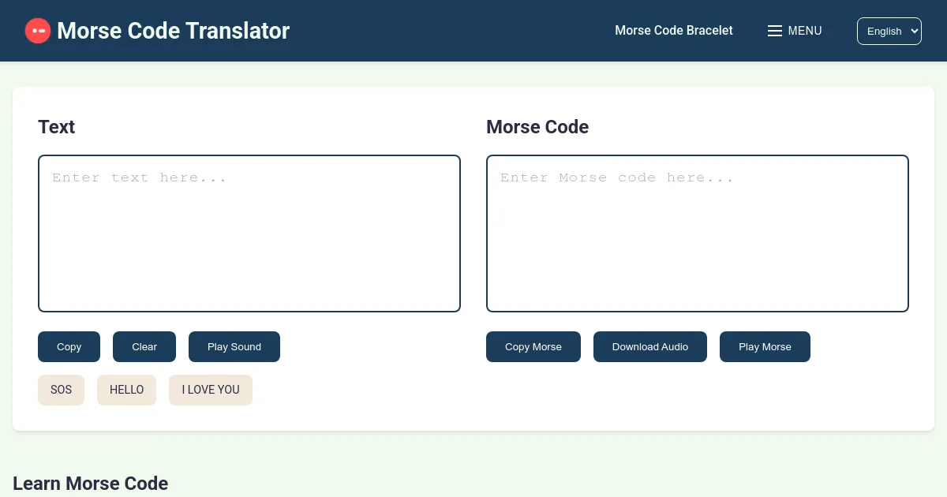Click the Morse Code Translator title link
The width and height of the screenshot is (947, 497).
click(174, 31)
